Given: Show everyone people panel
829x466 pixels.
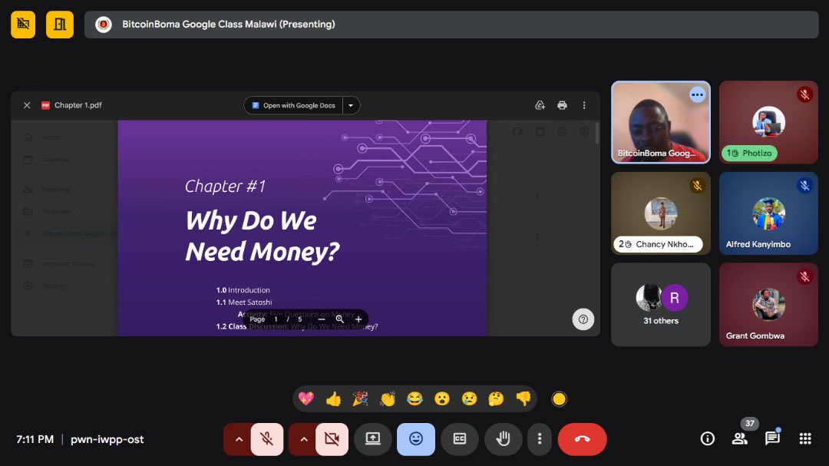Looking at the screenshot, I should (x=740, y=438).
